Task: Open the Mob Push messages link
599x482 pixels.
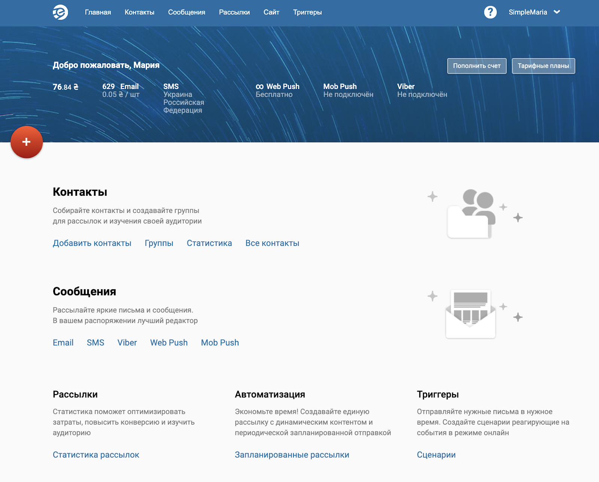Action: pos(220,343)
